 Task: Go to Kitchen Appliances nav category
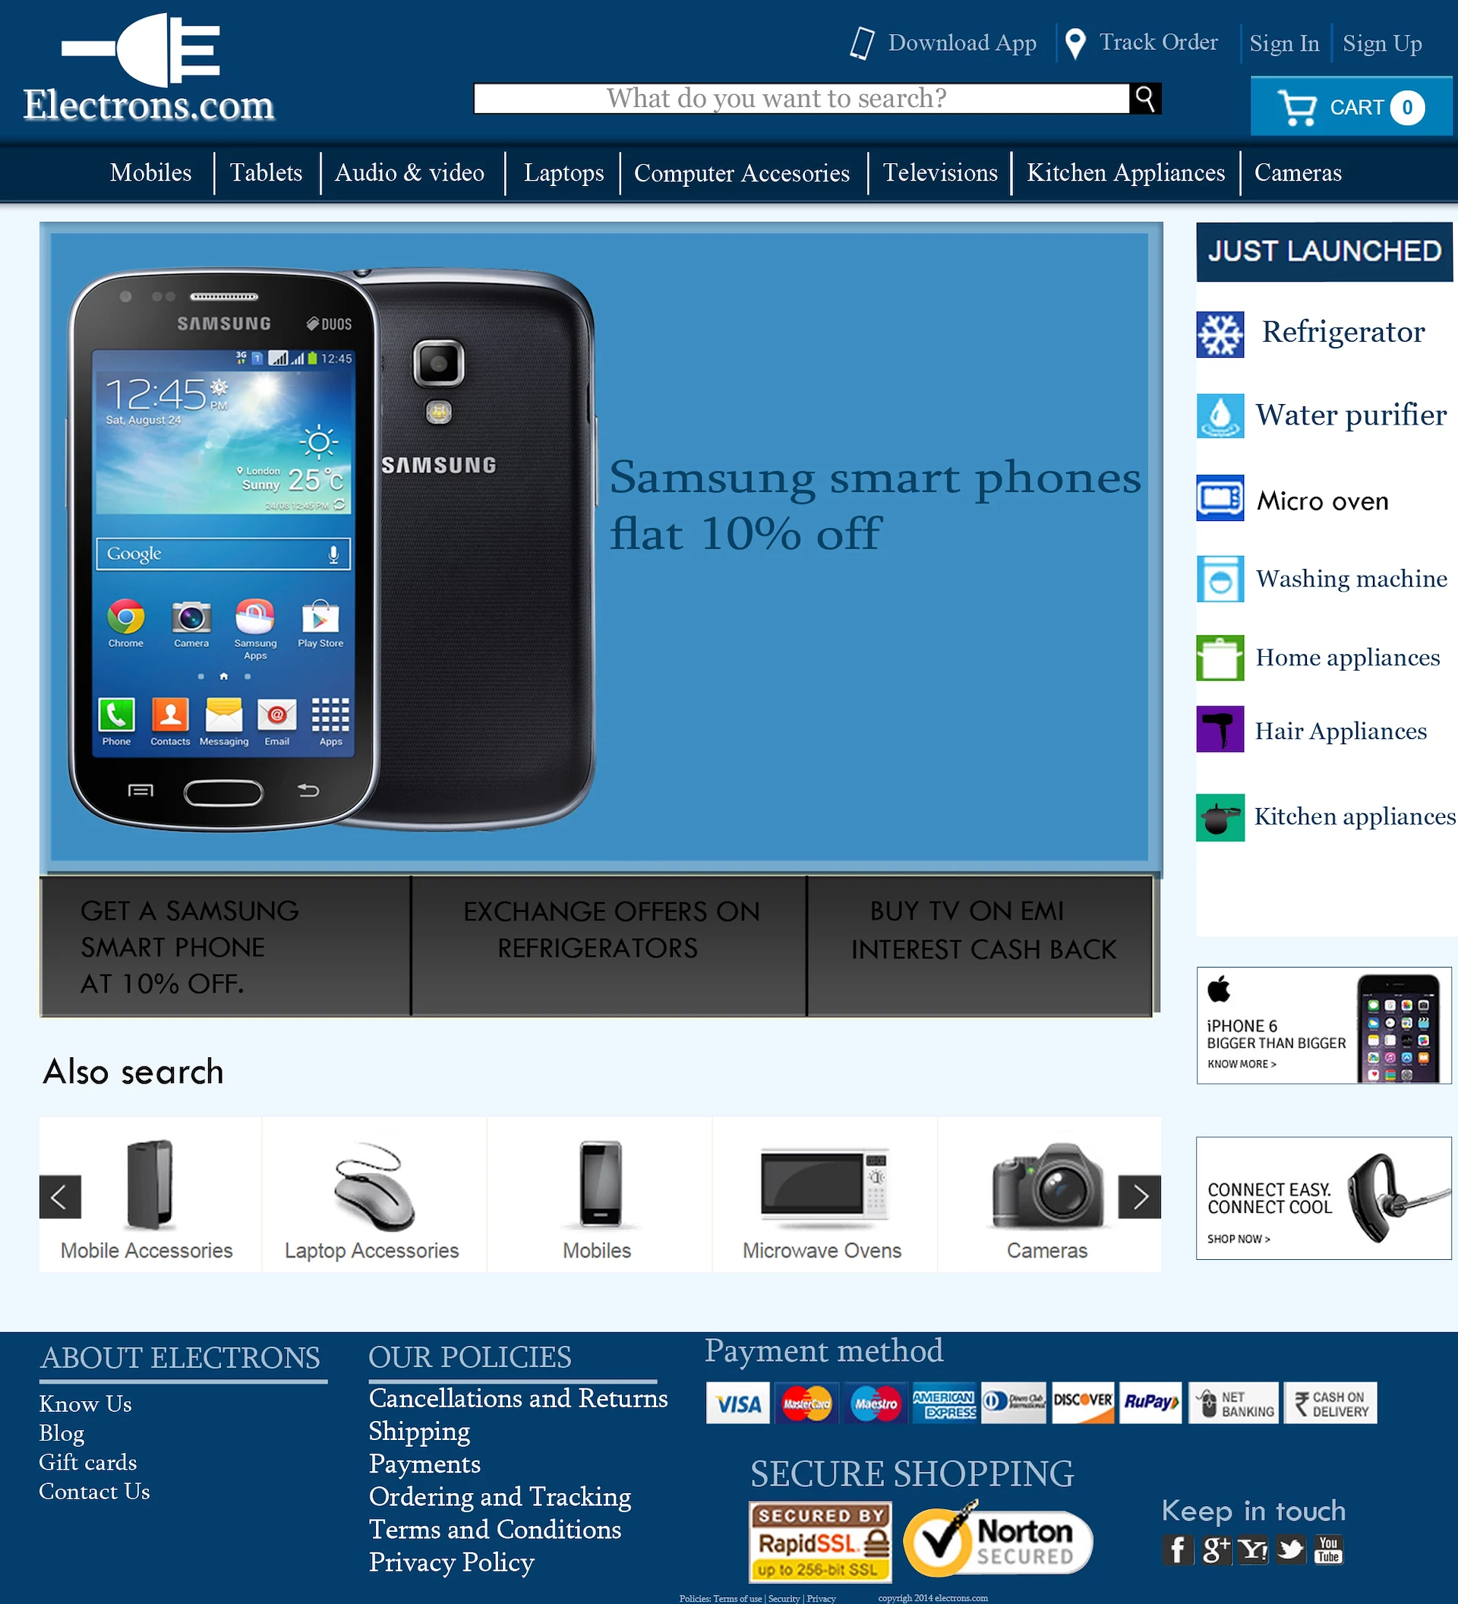tap(1125, 172)
